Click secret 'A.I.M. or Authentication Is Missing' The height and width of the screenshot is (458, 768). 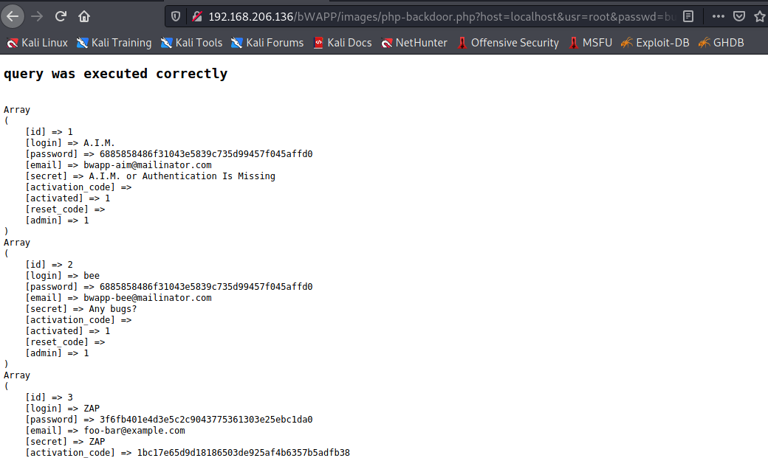[x=182, y=176]
